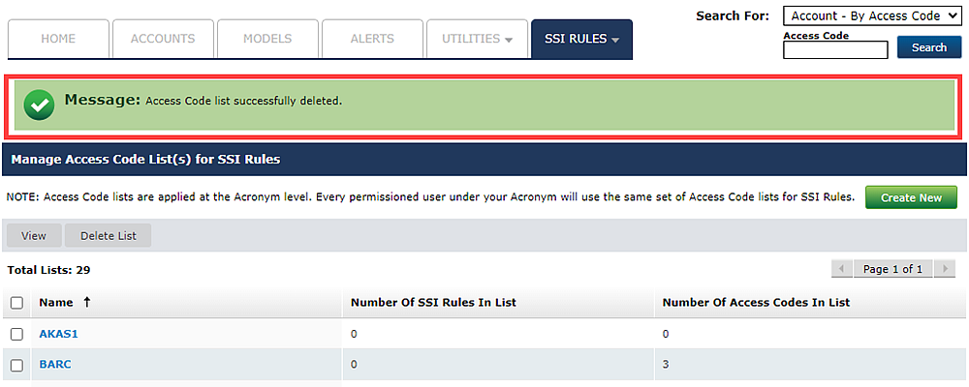The image size is (969, 387).
Task: Click the Delete List button
Action: coord(108,236)
